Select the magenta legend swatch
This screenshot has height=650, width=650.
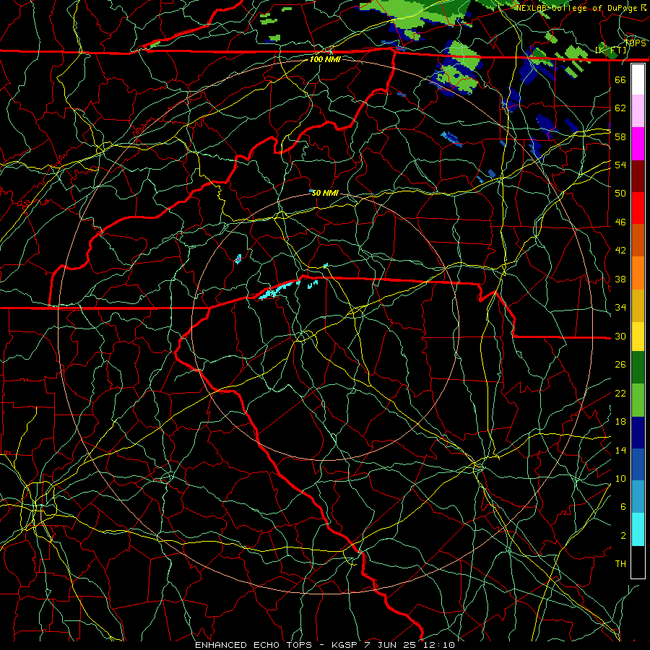click(x=638, y=144)
